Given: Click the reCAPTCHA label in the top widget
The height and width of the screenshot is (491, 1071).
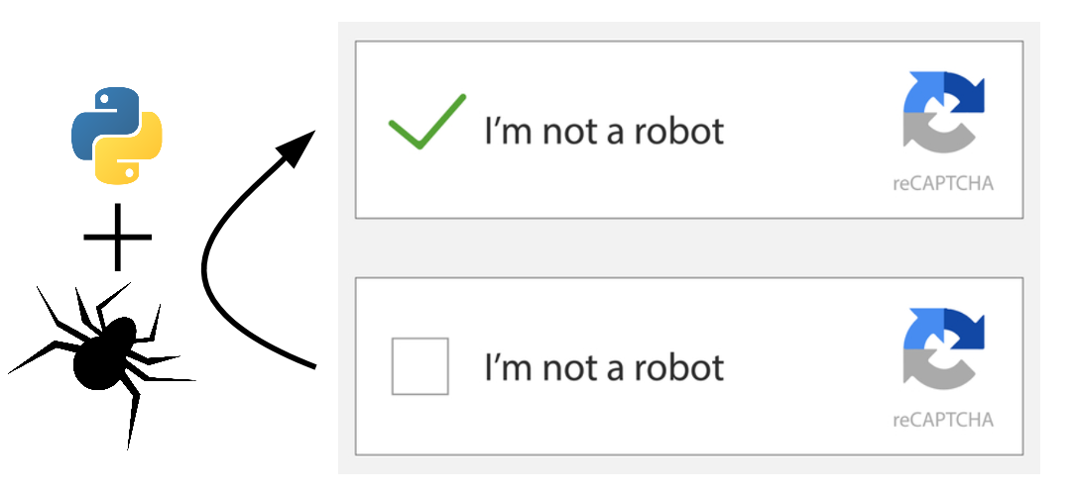Looking at the screenshot, I should (943, 183).
